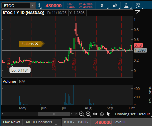The image size is (152, 126).
Task: Open the Drawing set: Default selector
Action: coord(133,114)
